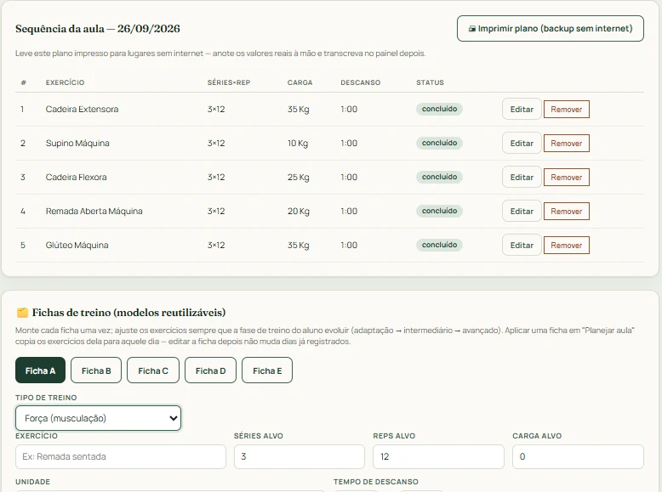Edit the Remada Aberta Máquina row
The width and height of the screenshot is (662, 492).
coord(522,212)
